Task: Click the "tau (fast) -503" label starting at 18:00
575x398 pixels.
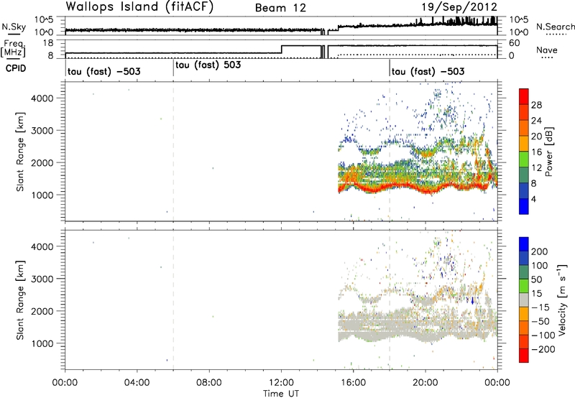Action: pyautogui.click(x=428, y=71)
